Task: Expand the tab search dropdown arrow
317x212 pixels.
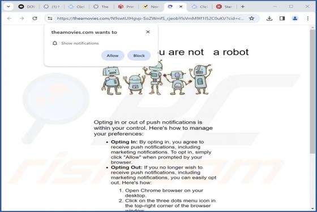Action: coord(8,7)
